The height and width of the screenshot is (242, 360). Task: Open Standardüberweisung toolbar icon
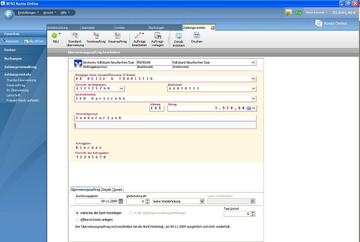click(75, 35)
